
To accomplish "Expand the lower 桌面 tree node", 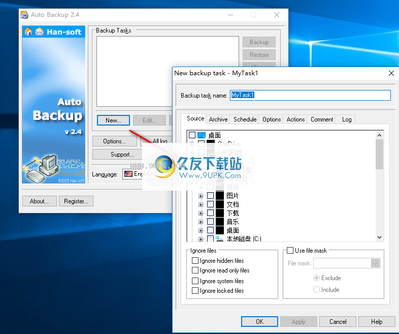I will point(201,231).
